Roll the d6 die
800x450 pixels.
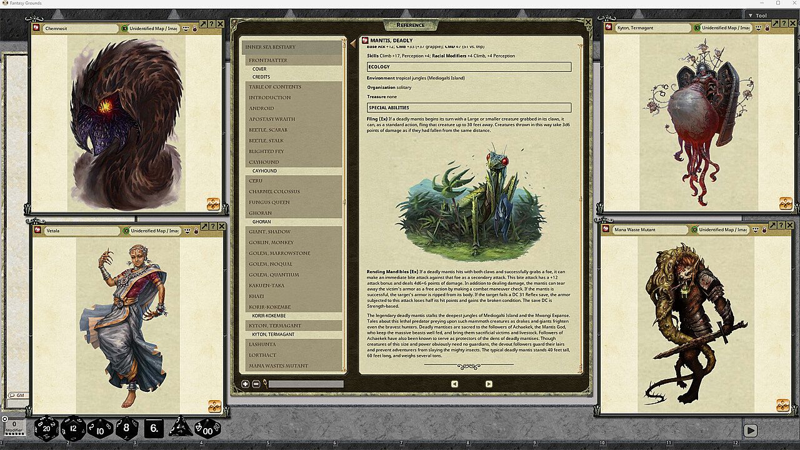[x=154, y=429]
